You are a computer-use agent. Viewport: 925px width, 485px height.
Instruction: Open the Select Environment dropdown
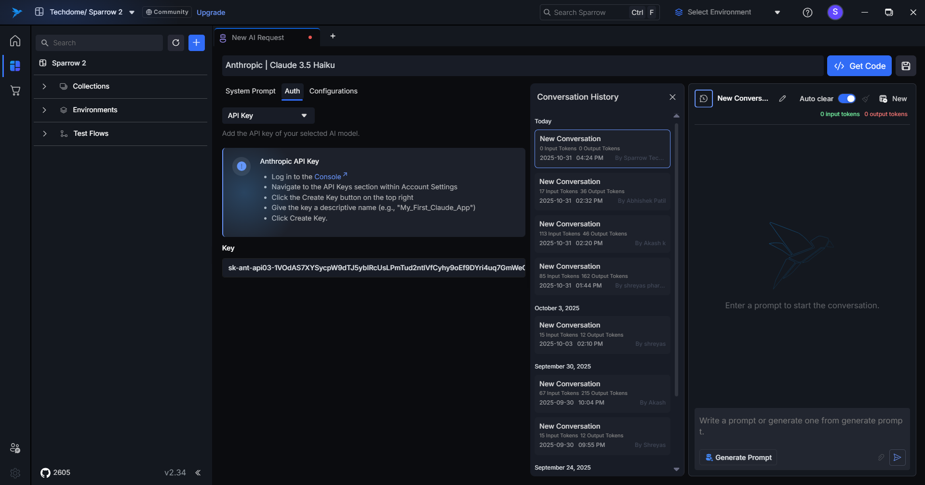tap(727, 13)
